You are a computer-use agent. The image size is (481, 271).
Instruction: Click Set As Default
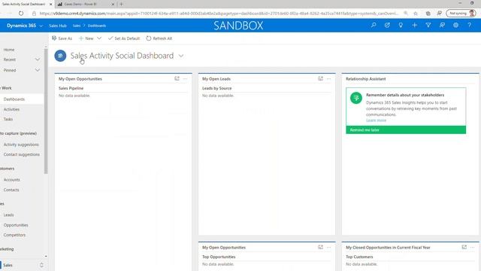click(x=124, y=38)
